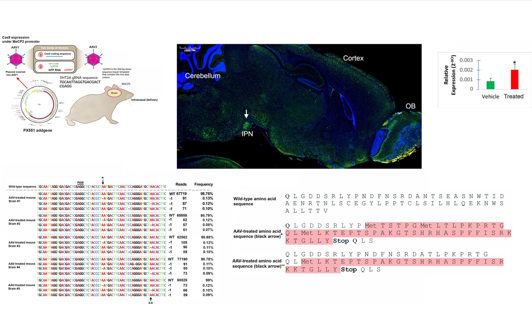This screenshot has height=327, width=532.
Task: Click the black arrow above wild-type sequence
Action: 103,180
